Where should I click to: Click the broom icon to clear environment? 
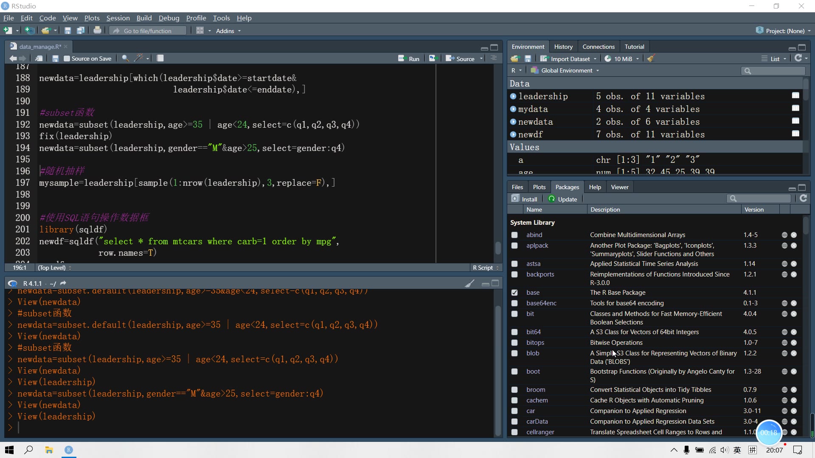tap(651, 59)
